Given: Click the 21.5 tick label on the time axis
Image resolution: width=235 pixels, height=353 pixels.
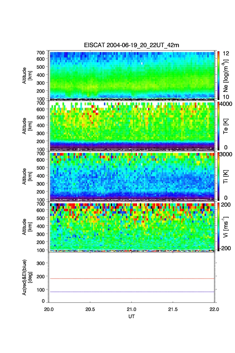Looking at the screenshot, I should coord(173,309).
